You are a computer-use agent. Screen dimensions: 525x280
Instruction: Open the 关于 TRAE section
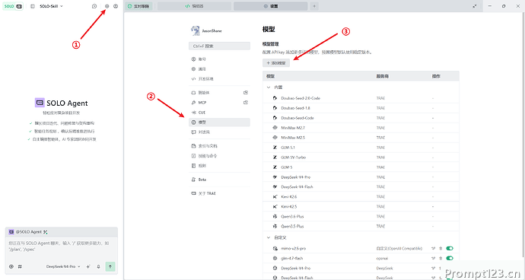(x=219, y=193)
